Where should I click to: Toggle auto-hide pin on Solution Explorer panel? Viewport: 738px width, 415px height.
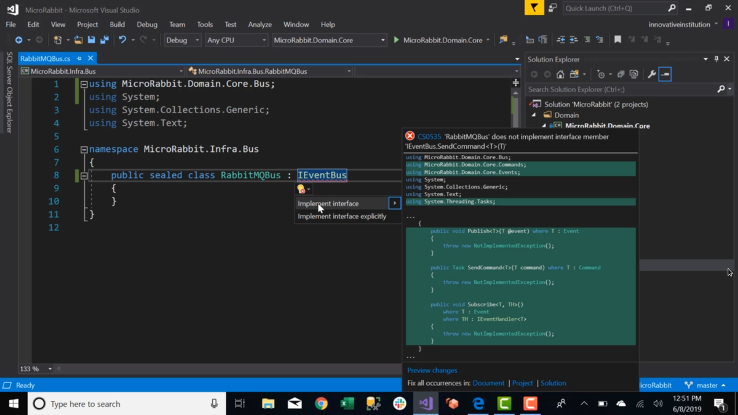point(716,59)
